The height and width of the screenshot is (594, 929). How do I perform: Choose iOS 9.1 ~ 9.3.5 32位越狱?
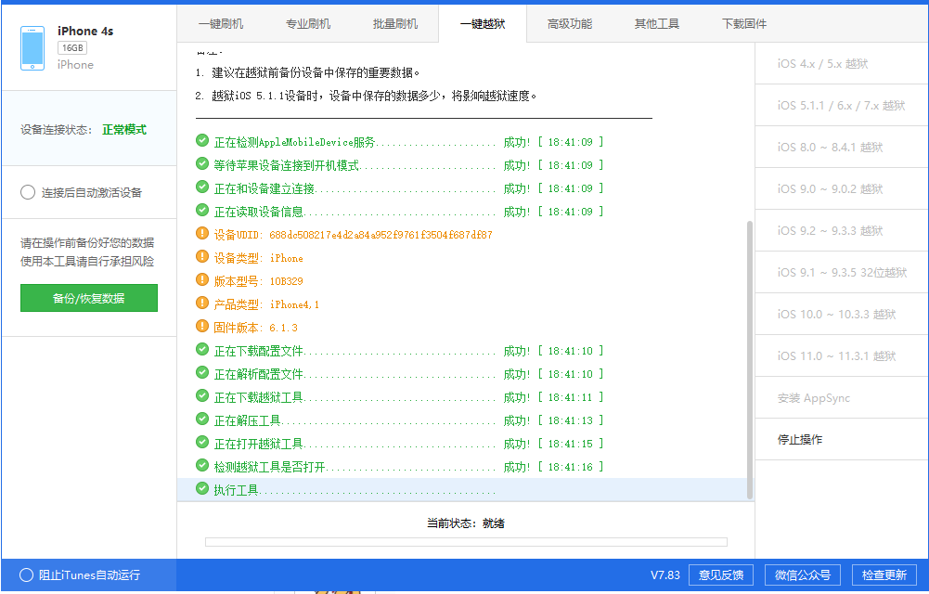(x=842, y=273)
